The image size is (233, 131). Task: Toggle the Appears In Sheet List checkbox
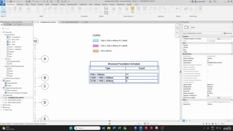point(208,95)
